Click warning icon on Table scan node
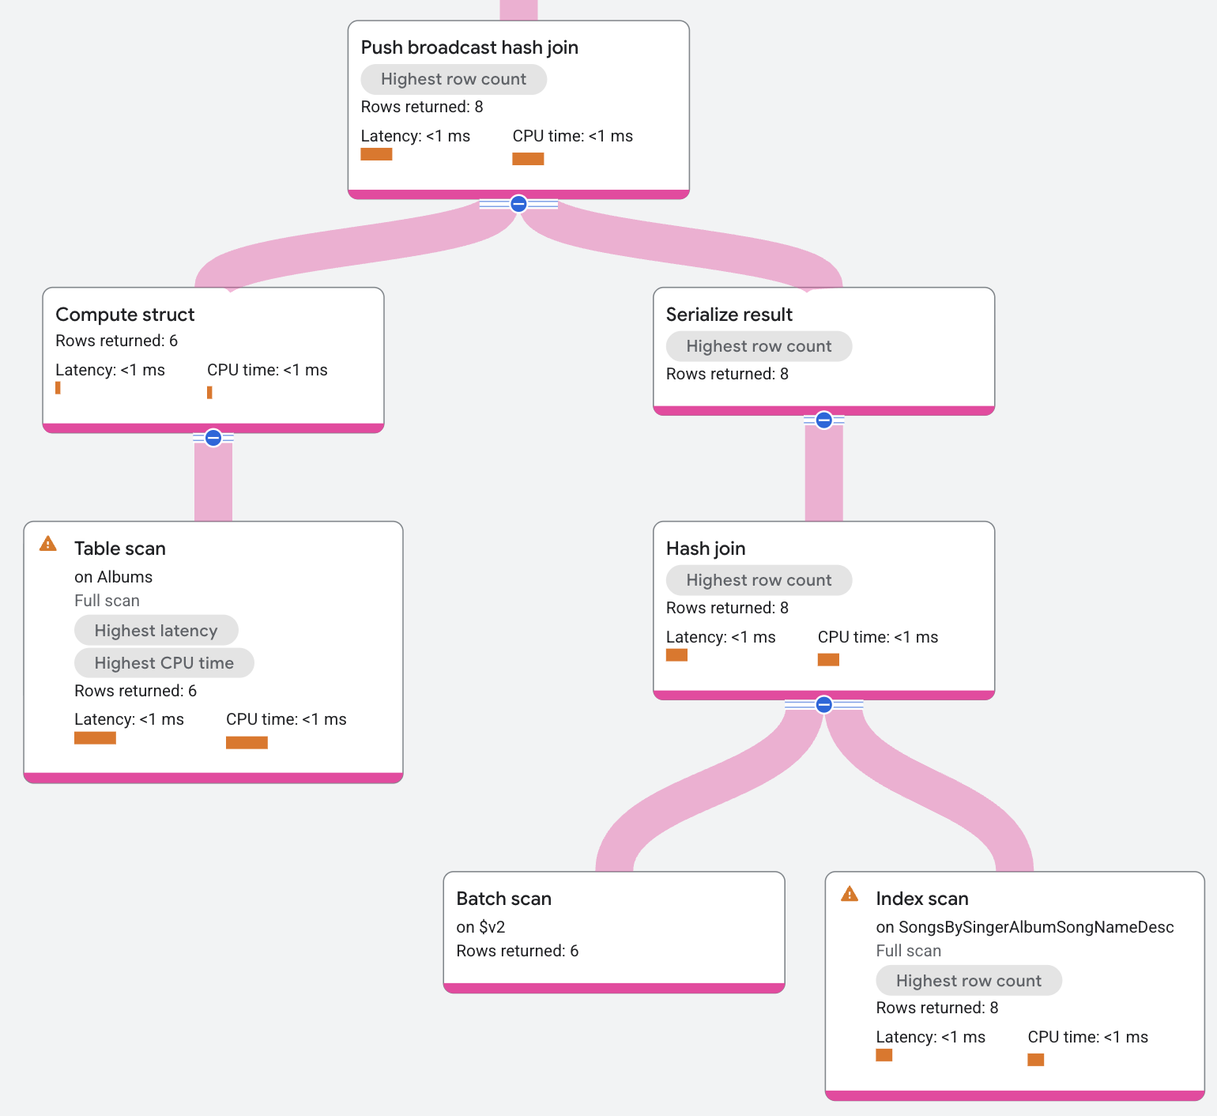This screenshot has width=1217, height=1116. [48, 544]
